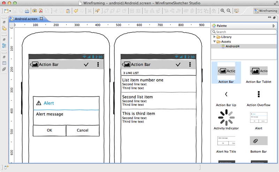Open the New dropdown arrow in toolbar
Screen dimensions: 279x172
tap(10, 11)
